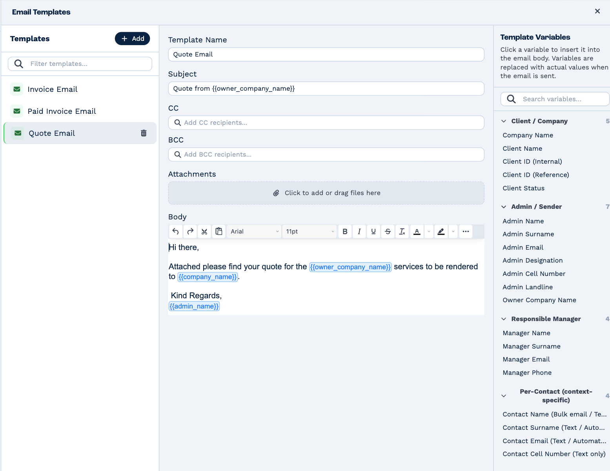Insert the Manager Phone variable
Screen dimensions: 610x471
(x=527, y=372)
